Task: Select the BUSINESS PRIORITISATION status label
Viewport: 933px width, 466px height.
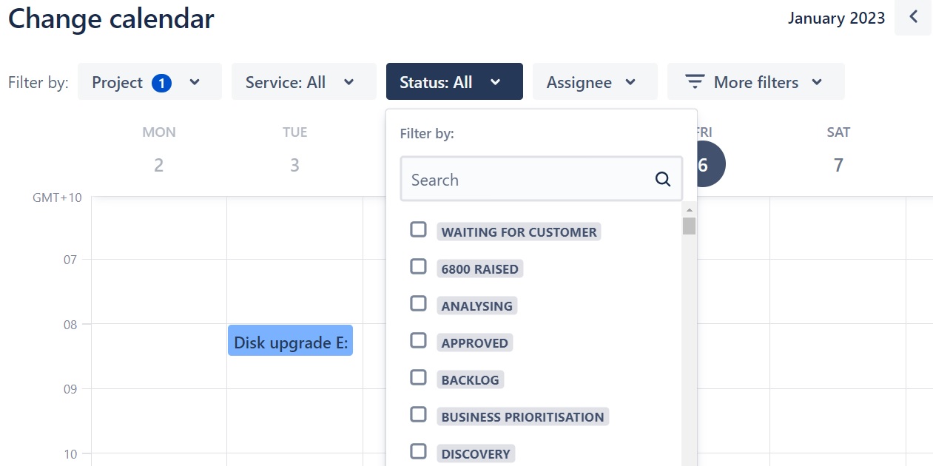Action: click(x=522, y=416)
